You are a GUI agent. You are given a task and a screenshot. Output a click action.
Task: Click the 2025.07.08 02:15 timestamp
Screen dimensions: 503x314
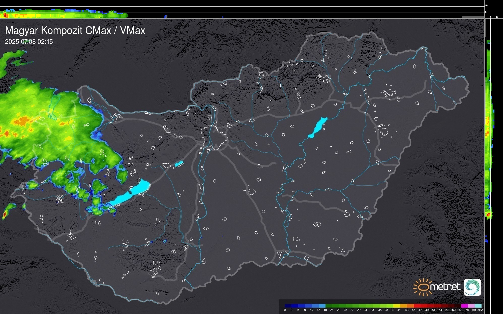[x=29, y=42]
